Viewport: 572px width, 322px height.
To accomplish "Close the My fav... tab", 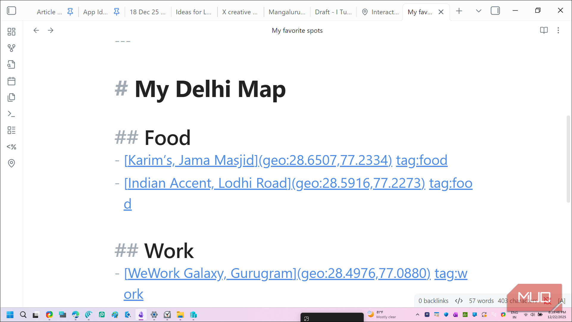I will (x=441, y=12).
